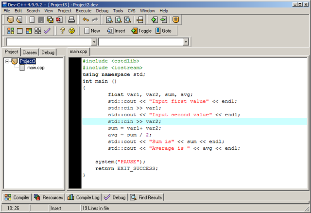The width and height of the screenshot is (311, 213).
Task: Click the Find Next magnifier icon
Action: click(x=127, y=19)
